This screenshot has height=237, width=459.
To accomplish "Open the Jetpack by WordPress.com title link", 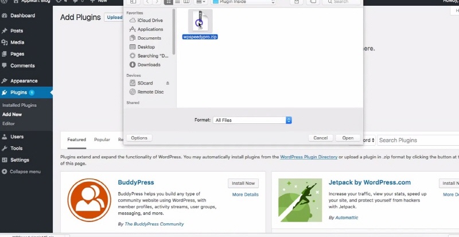I will (x=369, y=182).
